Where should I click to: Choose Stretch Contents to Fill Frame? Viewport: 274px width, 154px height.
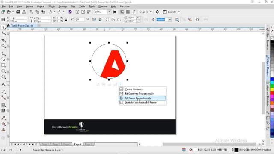[143, 103]
